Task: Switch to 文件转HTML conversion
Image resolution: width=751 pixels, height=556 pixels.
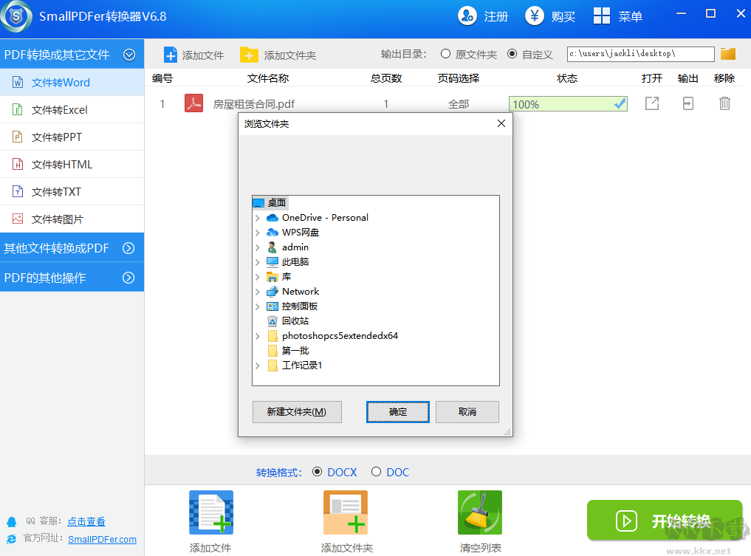Action: 55,164
